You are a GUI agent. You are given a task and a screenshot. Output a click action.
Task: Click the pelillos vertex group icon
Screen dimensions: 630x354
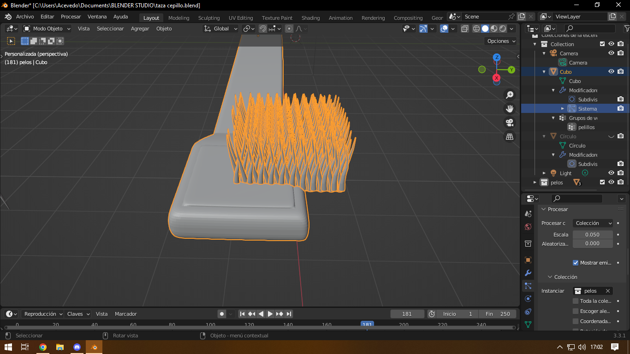click(x=572, y=127)
